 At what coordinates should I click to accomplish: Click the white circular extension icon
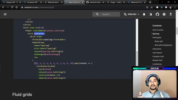point(157,7)
